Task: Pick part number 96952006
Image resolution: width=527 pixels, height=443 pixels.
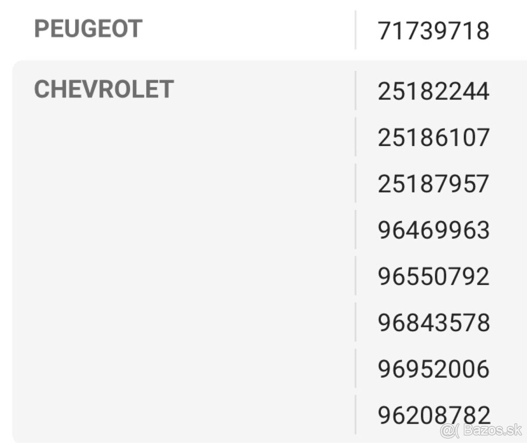Action: pyautogui.click(x=433, y=369)
